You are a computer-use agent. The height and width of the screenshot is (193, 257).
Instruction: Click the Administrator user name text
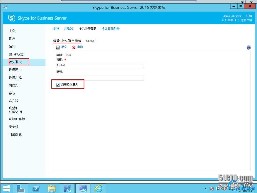click(232, 16)
